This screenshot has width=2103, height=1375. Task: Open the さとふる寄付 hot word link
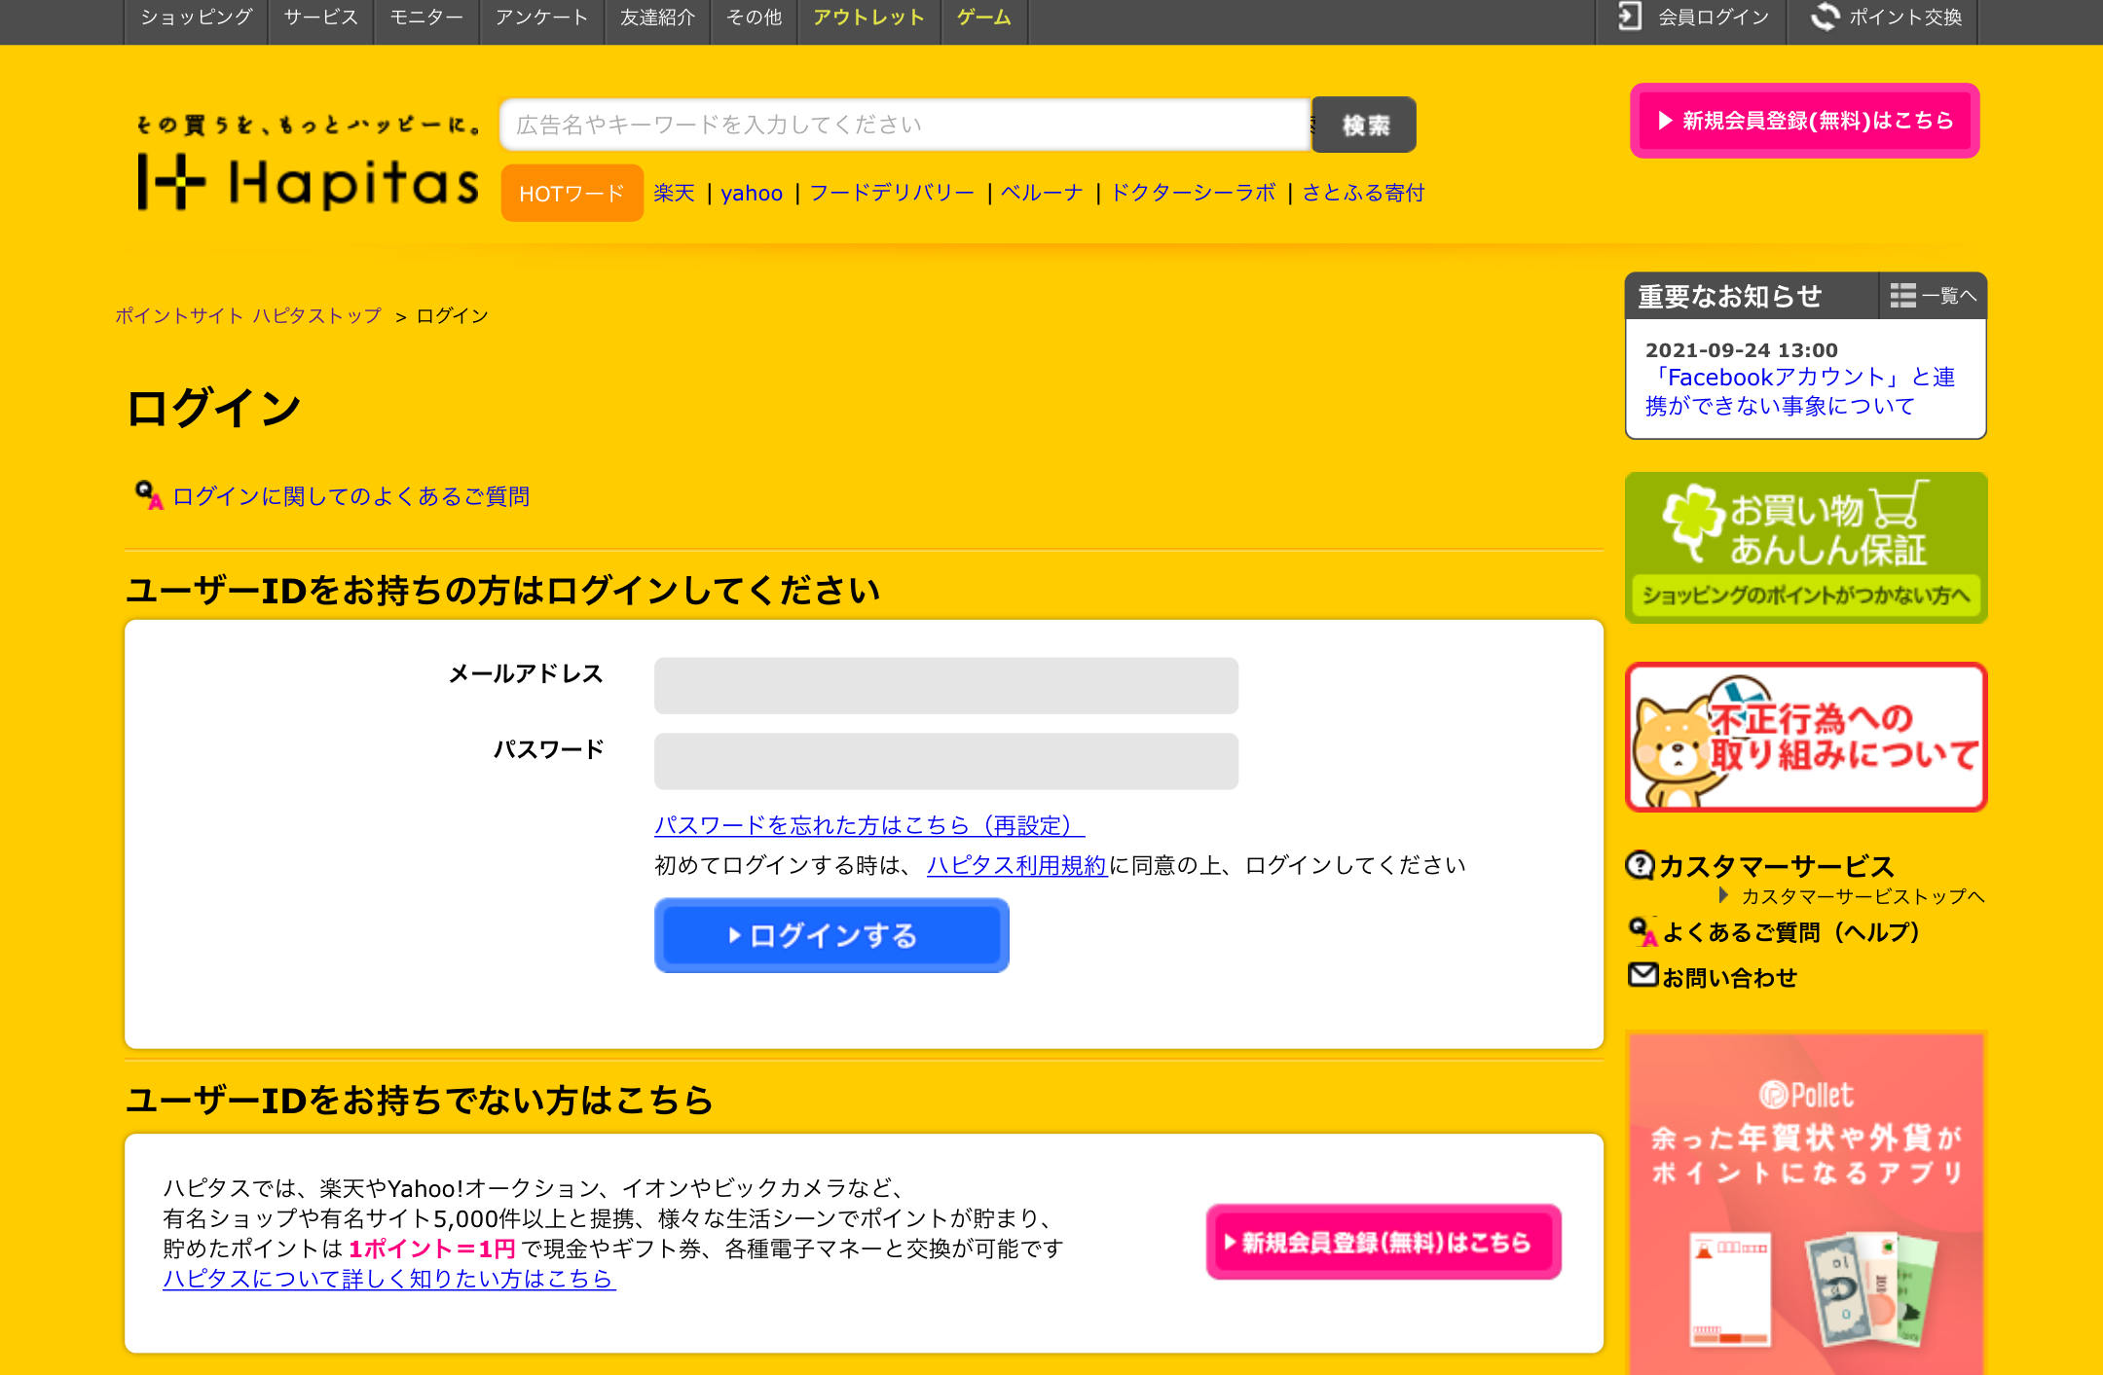click(1363, 193)
